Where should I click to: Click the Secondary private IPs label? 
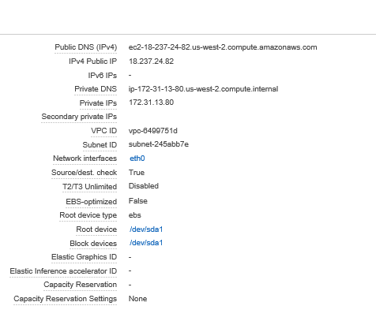pos(79,117)
